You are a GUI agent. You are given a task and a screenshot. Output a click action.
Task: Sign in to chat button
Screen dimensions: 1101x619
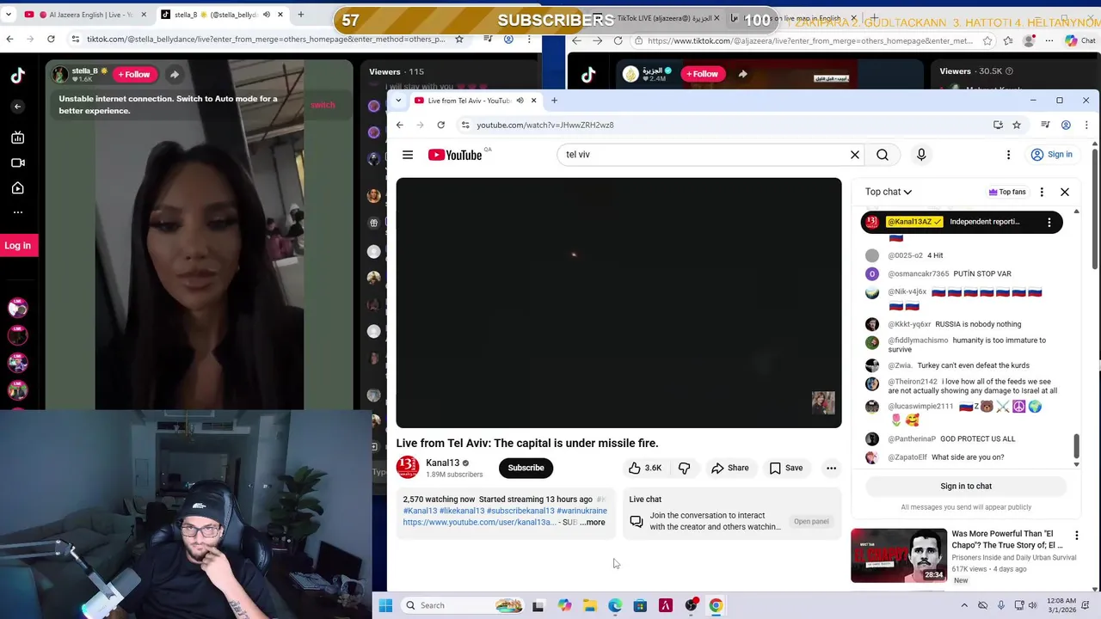coord(966,486)
